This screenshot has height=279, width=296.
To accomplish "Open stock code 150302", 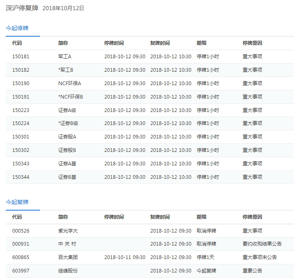I will point(21,150).
